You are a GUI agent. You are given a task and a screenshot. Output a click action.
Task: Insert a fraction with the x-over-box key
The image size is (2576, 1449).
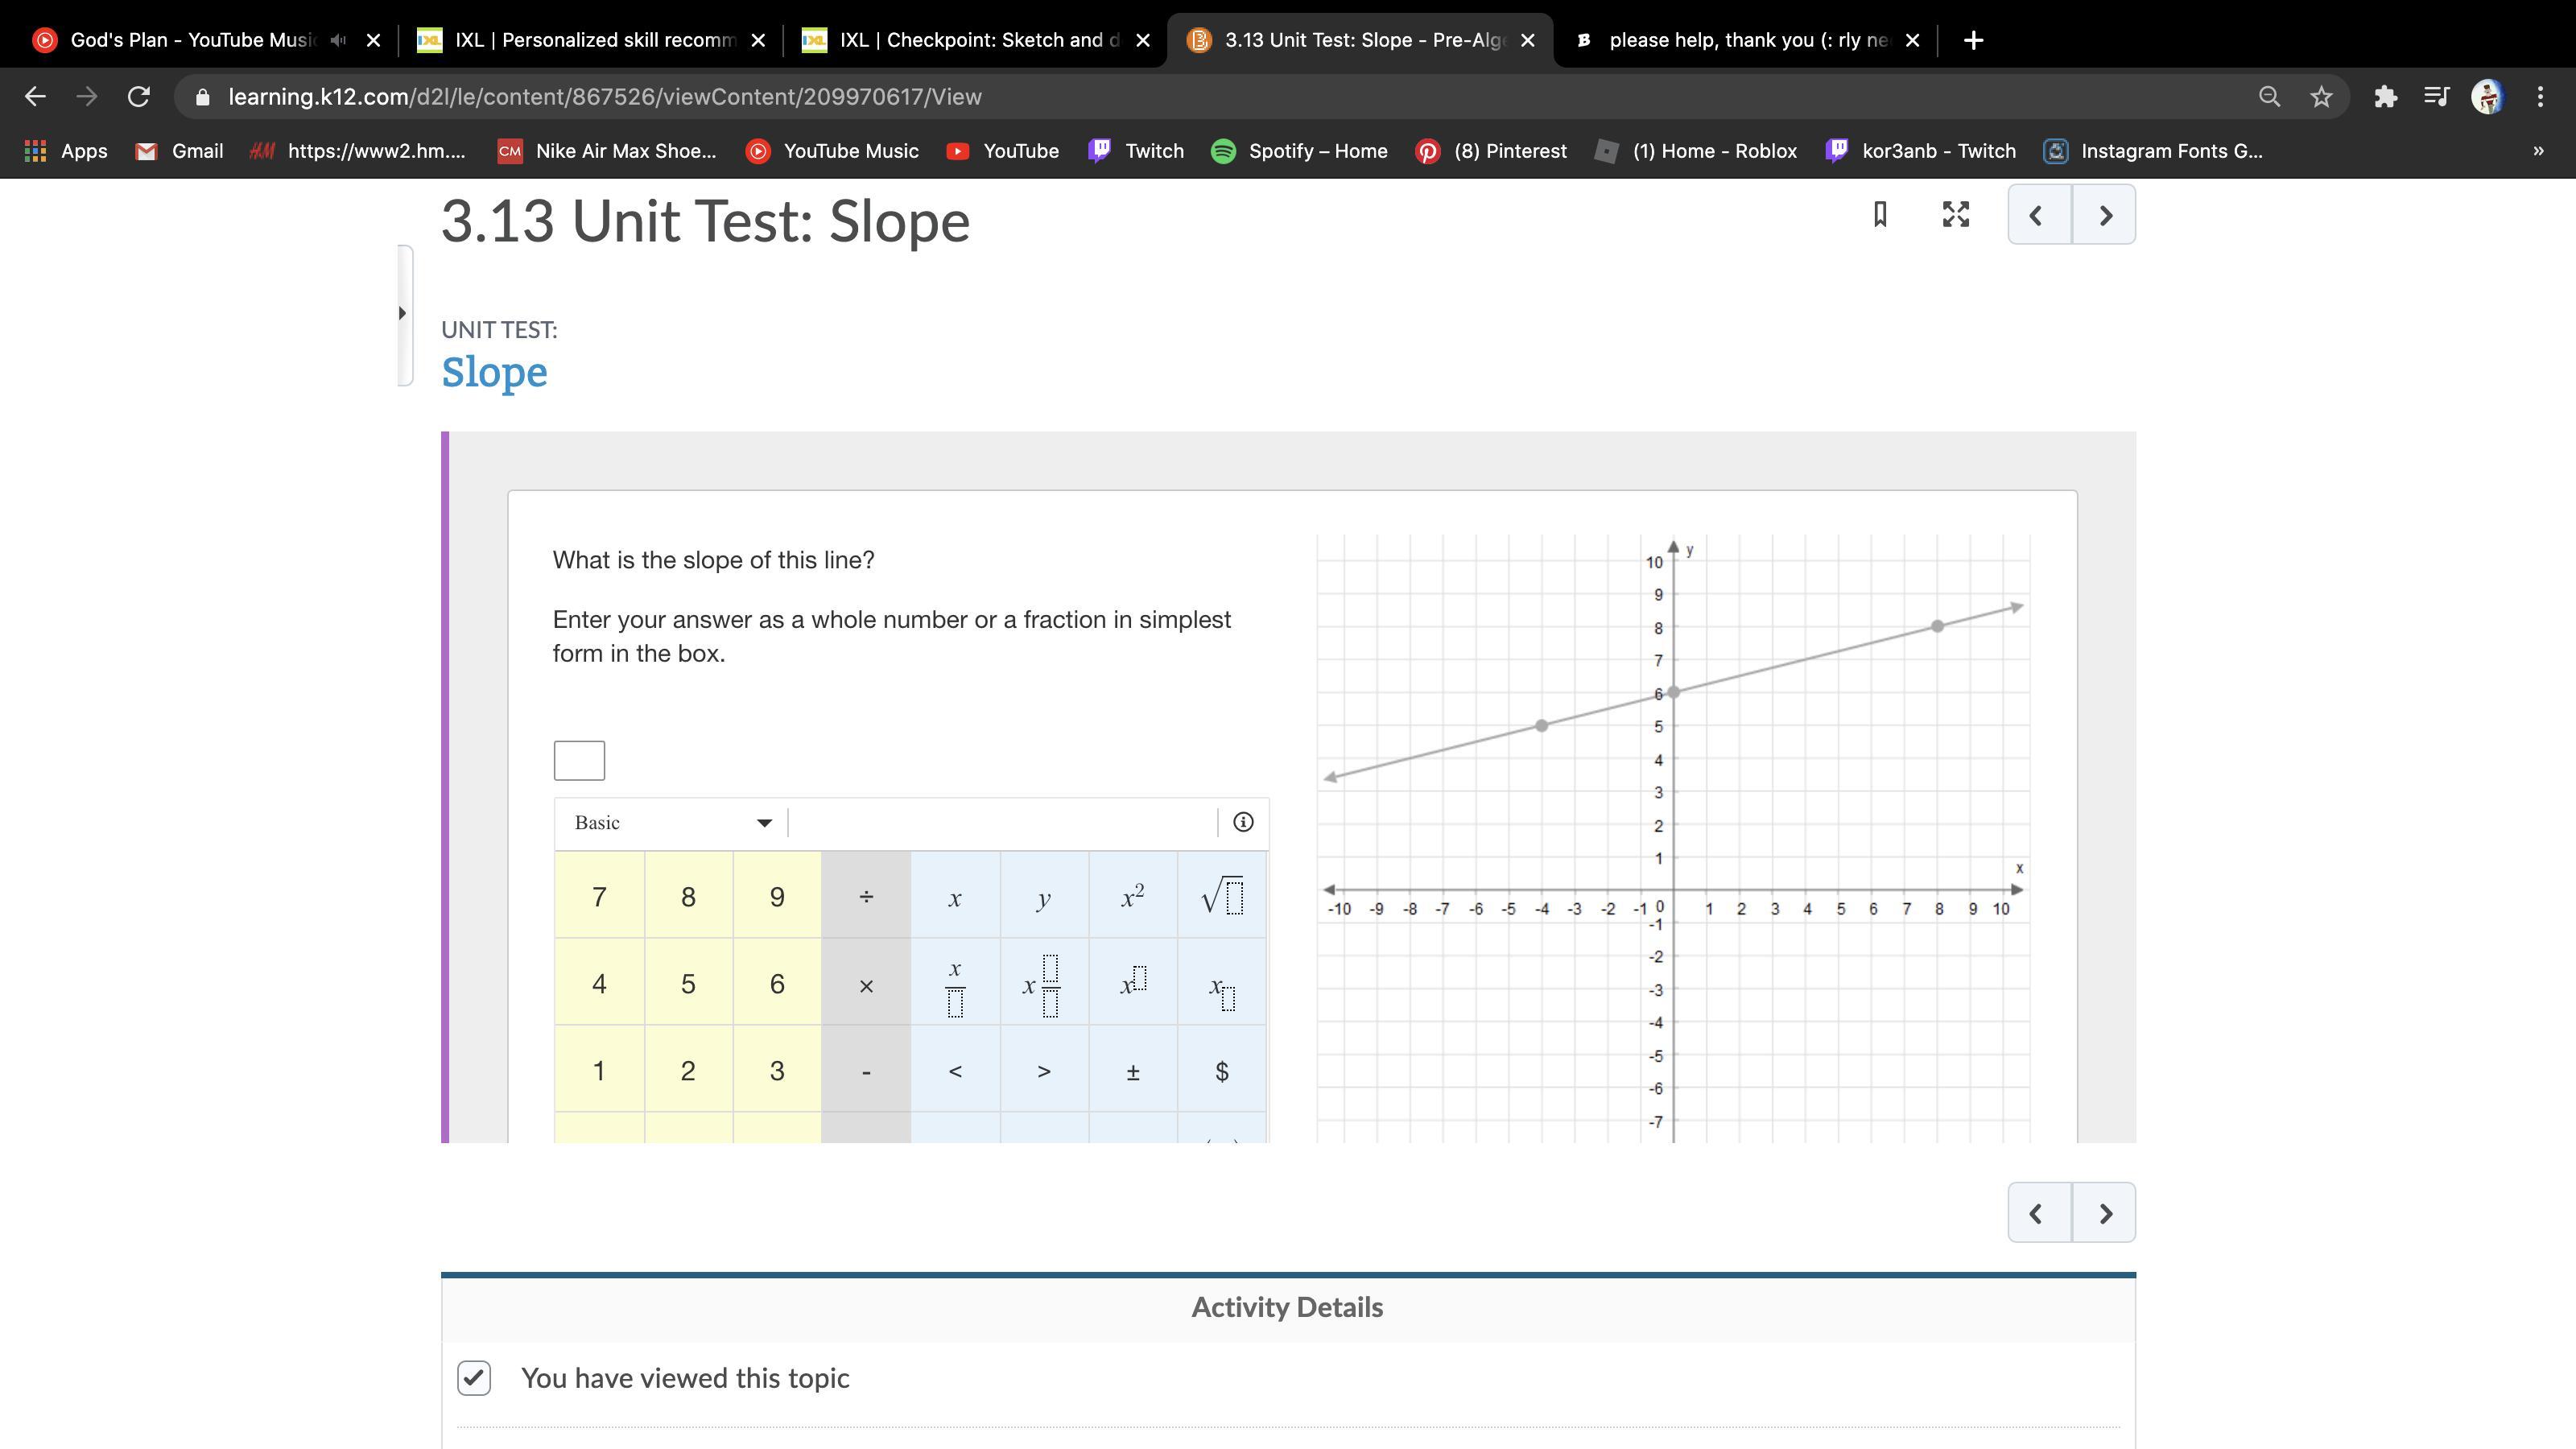click(x=954, y=986)
